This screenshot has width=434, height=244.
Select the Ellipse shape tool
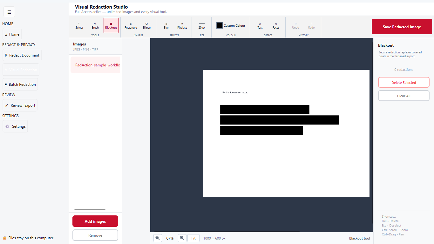pyautogui.click(x=146, y=25)
